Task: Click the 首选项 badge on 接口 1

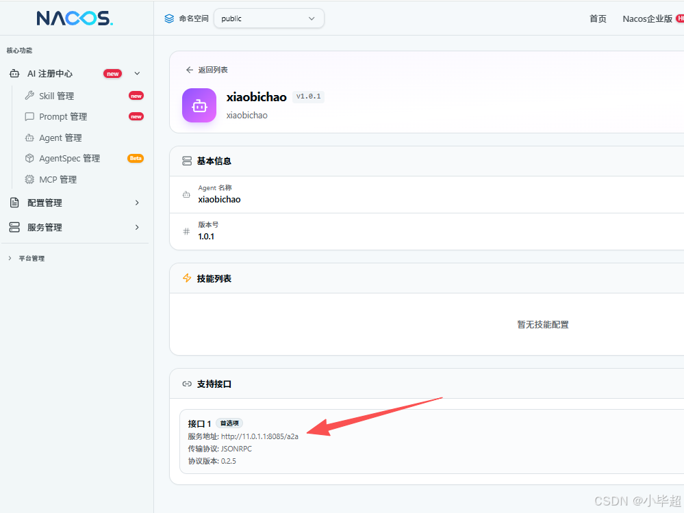Action: 229,423
